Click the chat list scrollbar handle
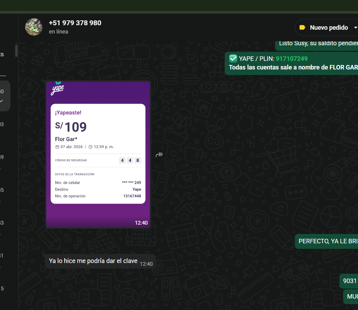The width and height of the screenshot is (358, 310). [16, 50]
